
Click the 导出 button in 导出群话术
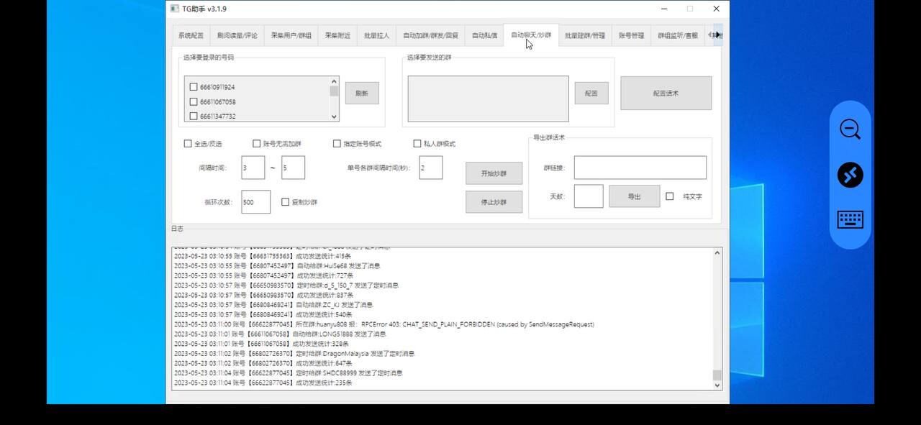[x=634, y=196]
